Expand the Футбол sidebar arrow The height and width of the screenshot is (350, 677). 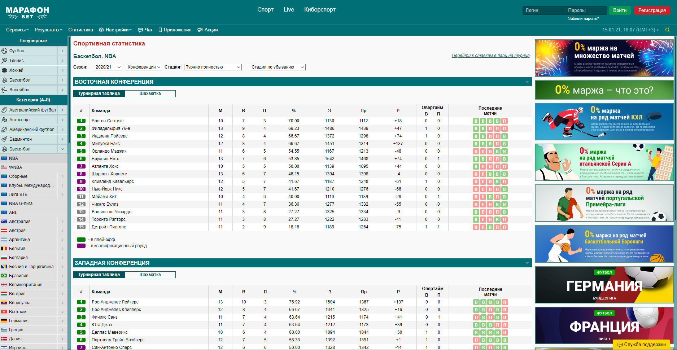(62, 51)
